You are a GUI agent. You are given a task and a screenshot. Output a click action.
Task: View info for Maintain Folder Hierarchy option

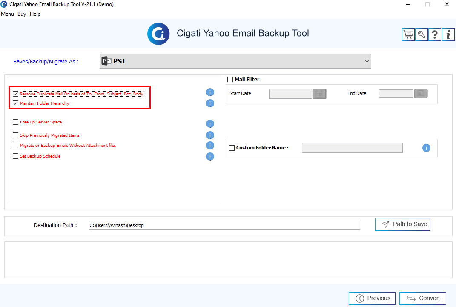[x=210, y=103]
